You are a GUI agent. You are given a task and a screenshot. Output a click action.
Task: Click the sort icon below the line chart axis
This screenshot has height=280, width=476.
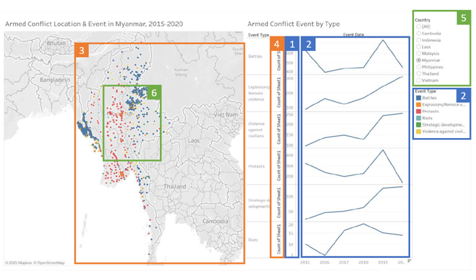click(409, 261)
